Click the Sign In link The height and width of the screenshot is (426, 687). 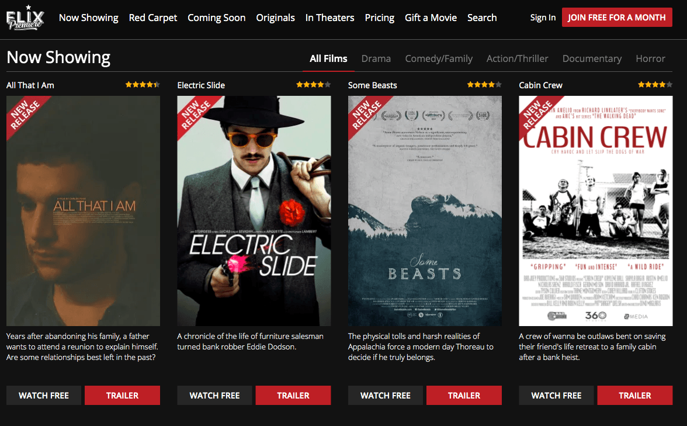[x=543, y=18]
